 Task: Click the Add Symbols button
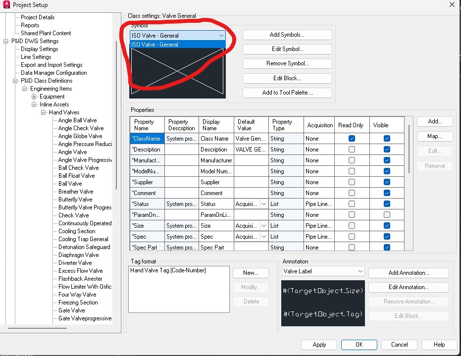point(287,35)
